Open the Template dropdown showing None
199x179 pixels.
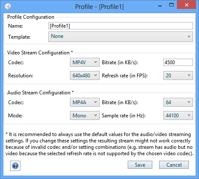click(121, 37)
